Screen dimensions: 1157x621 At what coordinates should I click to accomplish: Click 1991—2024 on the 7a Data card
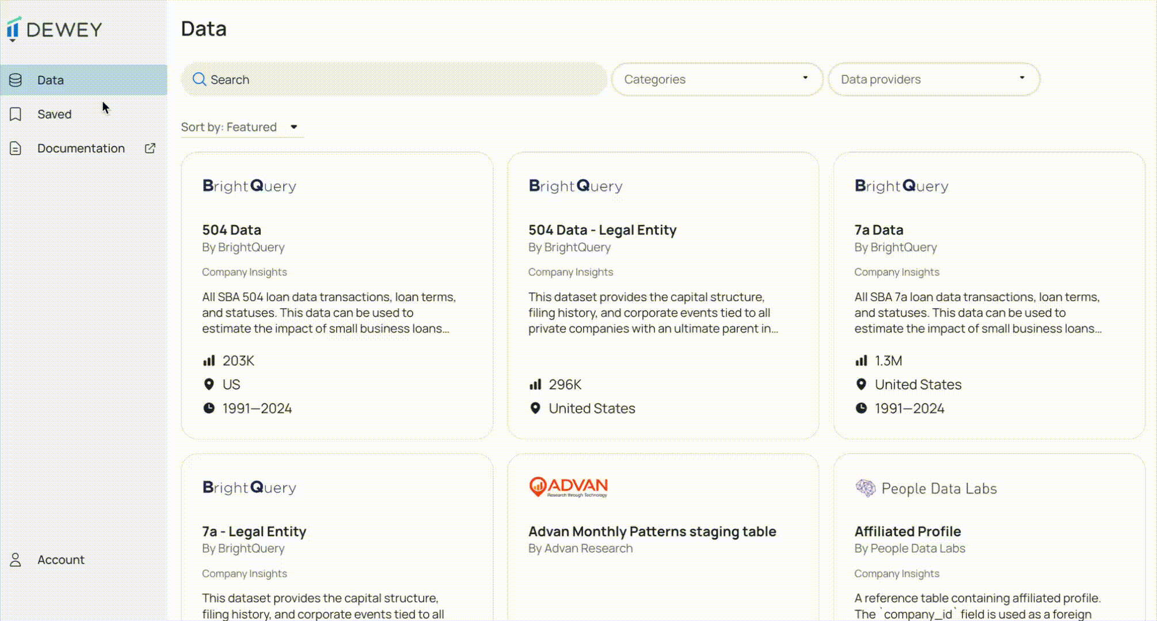click(x=909, y=408)
